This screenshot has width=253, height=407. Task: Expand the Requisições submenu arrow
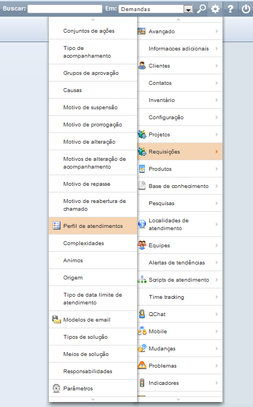click(217, 151)
